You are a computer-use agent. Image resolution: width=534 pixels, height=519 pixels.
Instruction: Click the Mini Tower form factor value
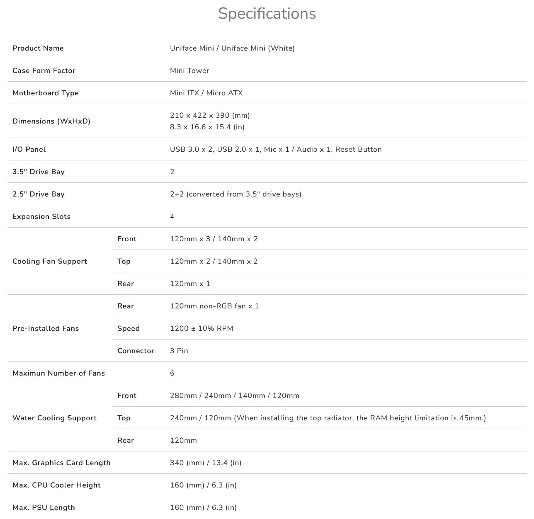pyautogui.click(x=189, y=70)
